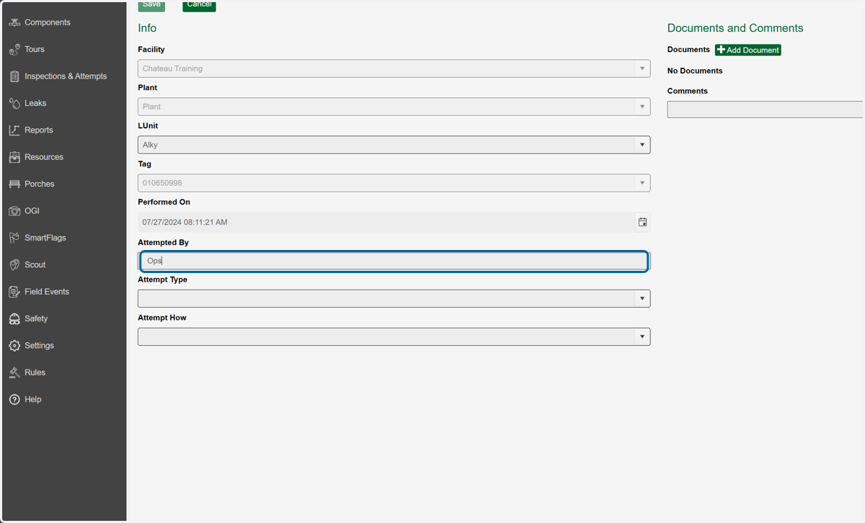Expand the Plant dropdown arrow
Viewport: 865px width, 523px height.
642,107
